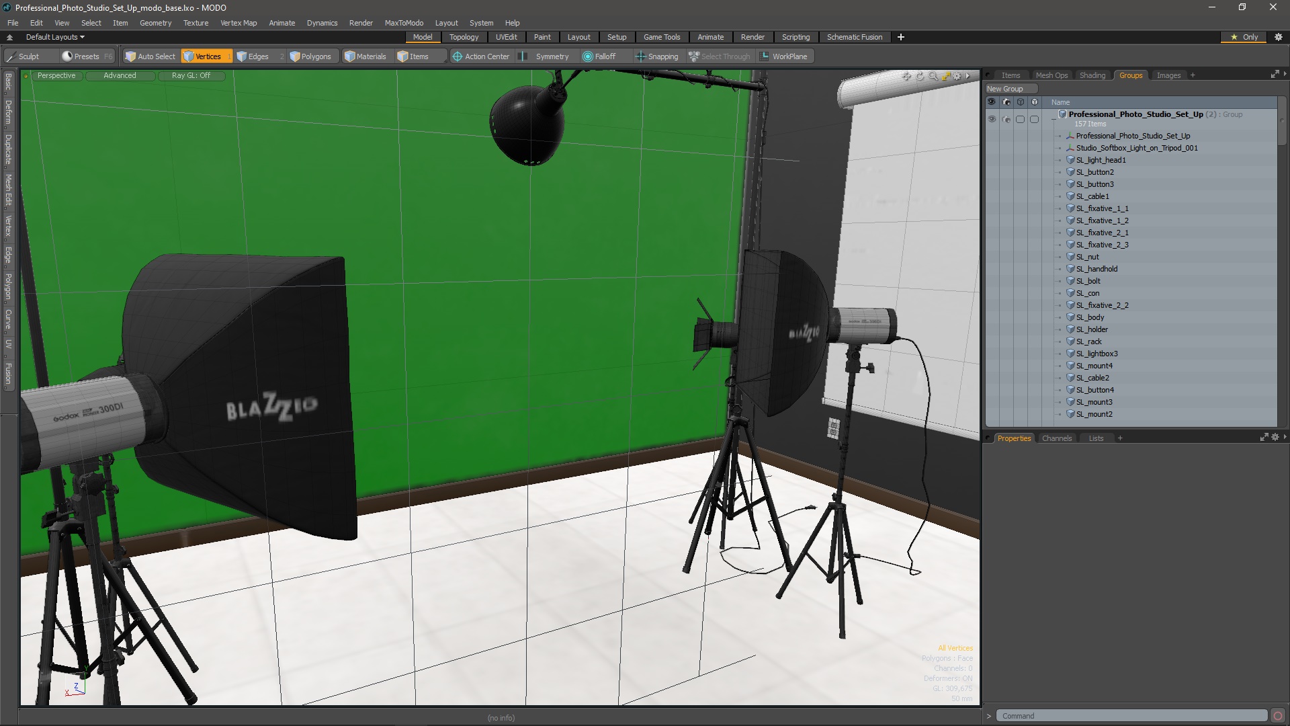The height and width of the screenshot is (726, 1290).
Task: Click the home arrow beside Default Layouts
Action: (9, 37)
